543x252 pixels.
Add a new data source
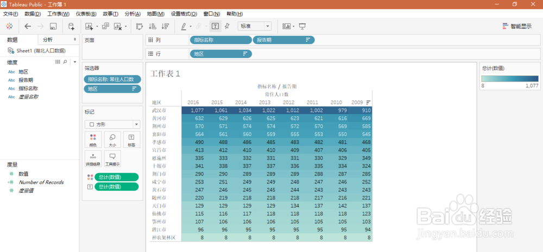pos(71,26)
